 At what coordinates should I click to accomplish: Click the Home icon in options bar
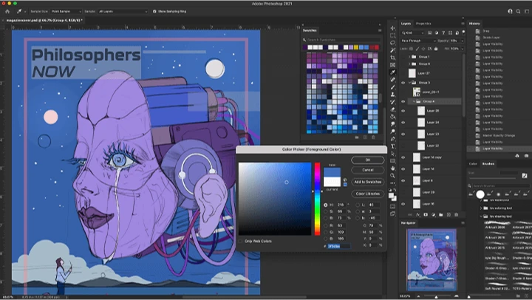(x=7, y=11)
